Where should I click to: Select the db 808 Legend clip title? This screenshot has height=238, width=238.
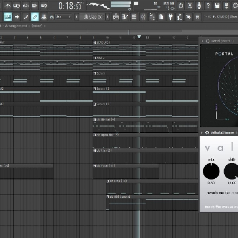click(120, 197)
